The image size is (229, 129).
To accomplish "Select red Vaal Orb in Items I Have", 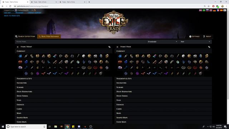I will tap(120, 62).
